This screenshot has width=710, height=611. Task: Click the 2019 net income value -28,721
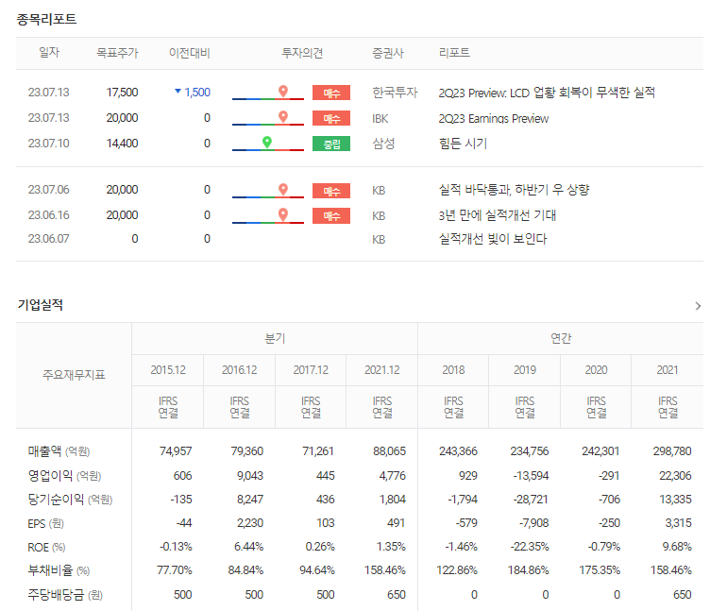[x=531, y=500]
